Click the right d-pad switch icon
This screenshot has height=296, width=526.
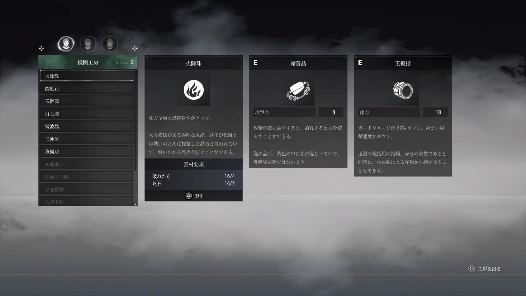coord(135,48)
